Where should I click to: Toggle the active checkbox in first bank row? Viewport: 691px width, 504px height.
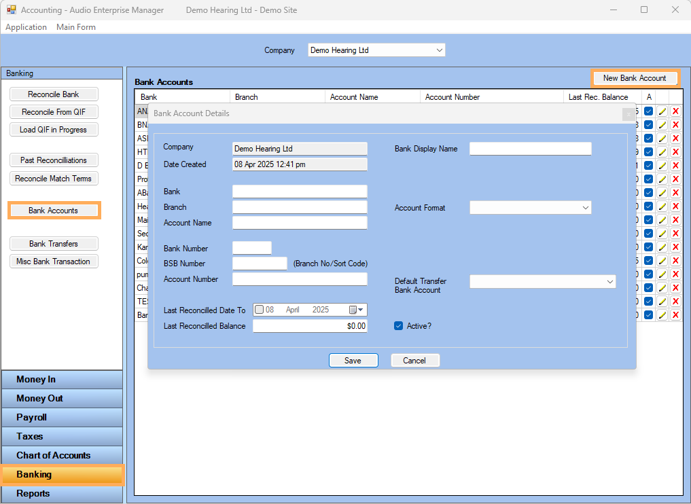[648, 111]
